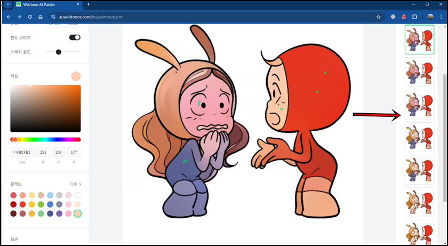Select the second result thumbnail
The width and height of the screenshot is (448, 246).
[419, 72]
